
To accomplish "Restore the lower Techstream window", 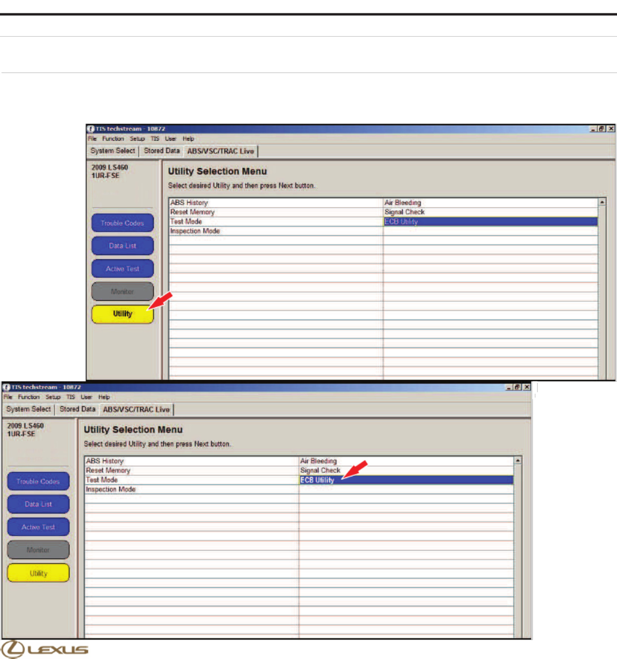I will 517,387.
